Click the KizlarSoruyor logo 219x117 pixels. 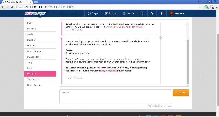[35, 13]
